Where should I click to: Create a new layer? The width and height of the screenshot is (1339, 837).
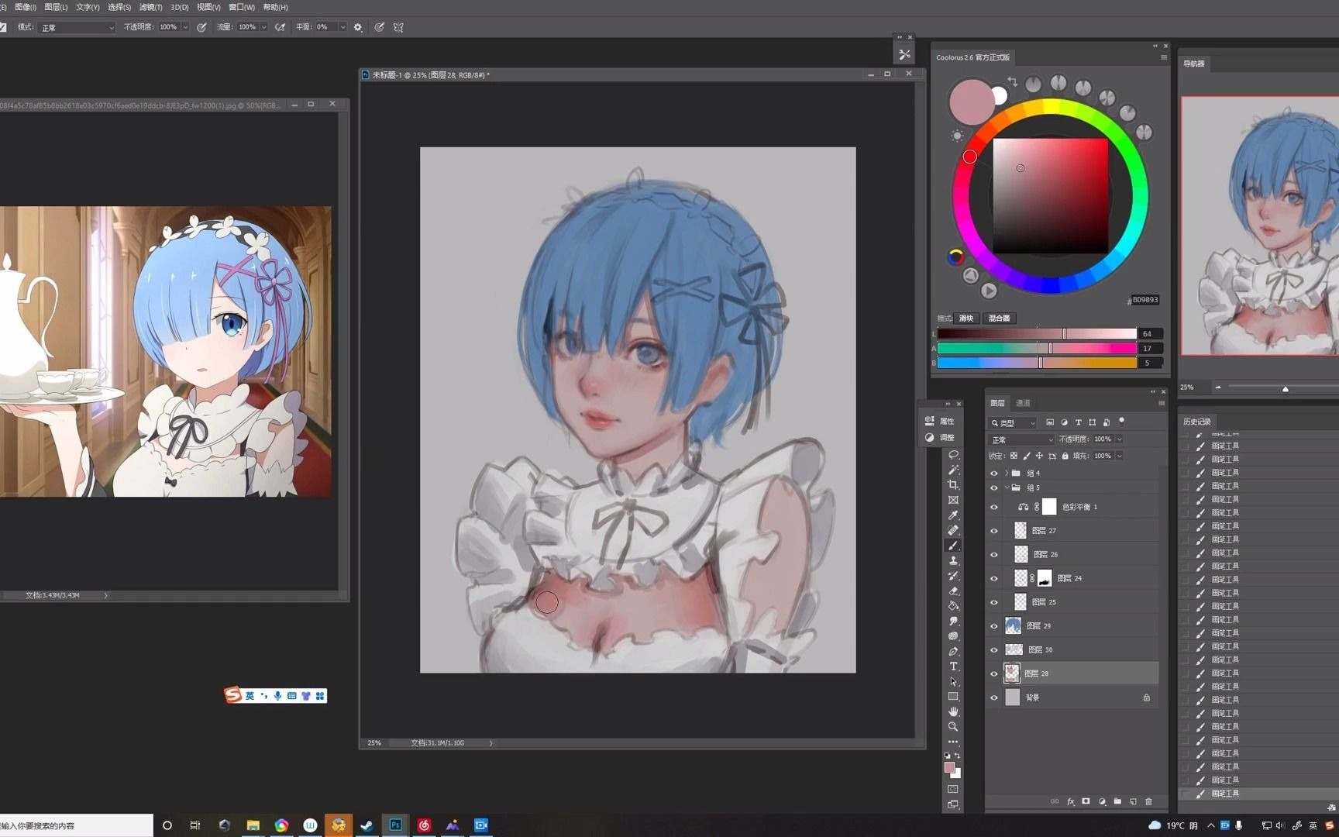(1133, 801)
